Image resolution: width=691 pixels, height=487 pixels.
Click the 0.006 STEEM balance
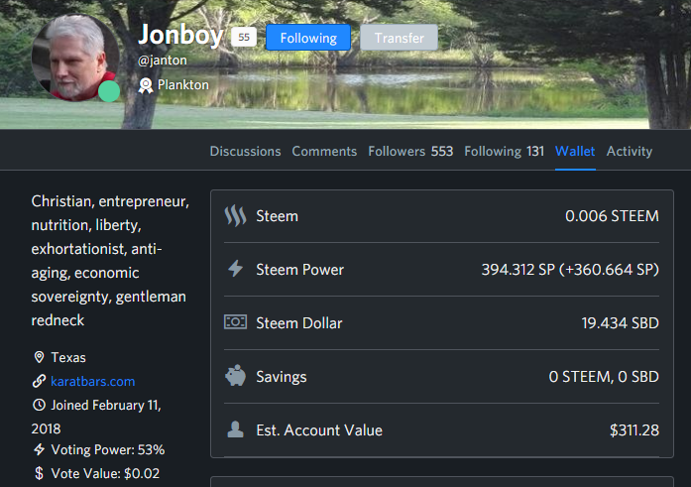[612, 216]
